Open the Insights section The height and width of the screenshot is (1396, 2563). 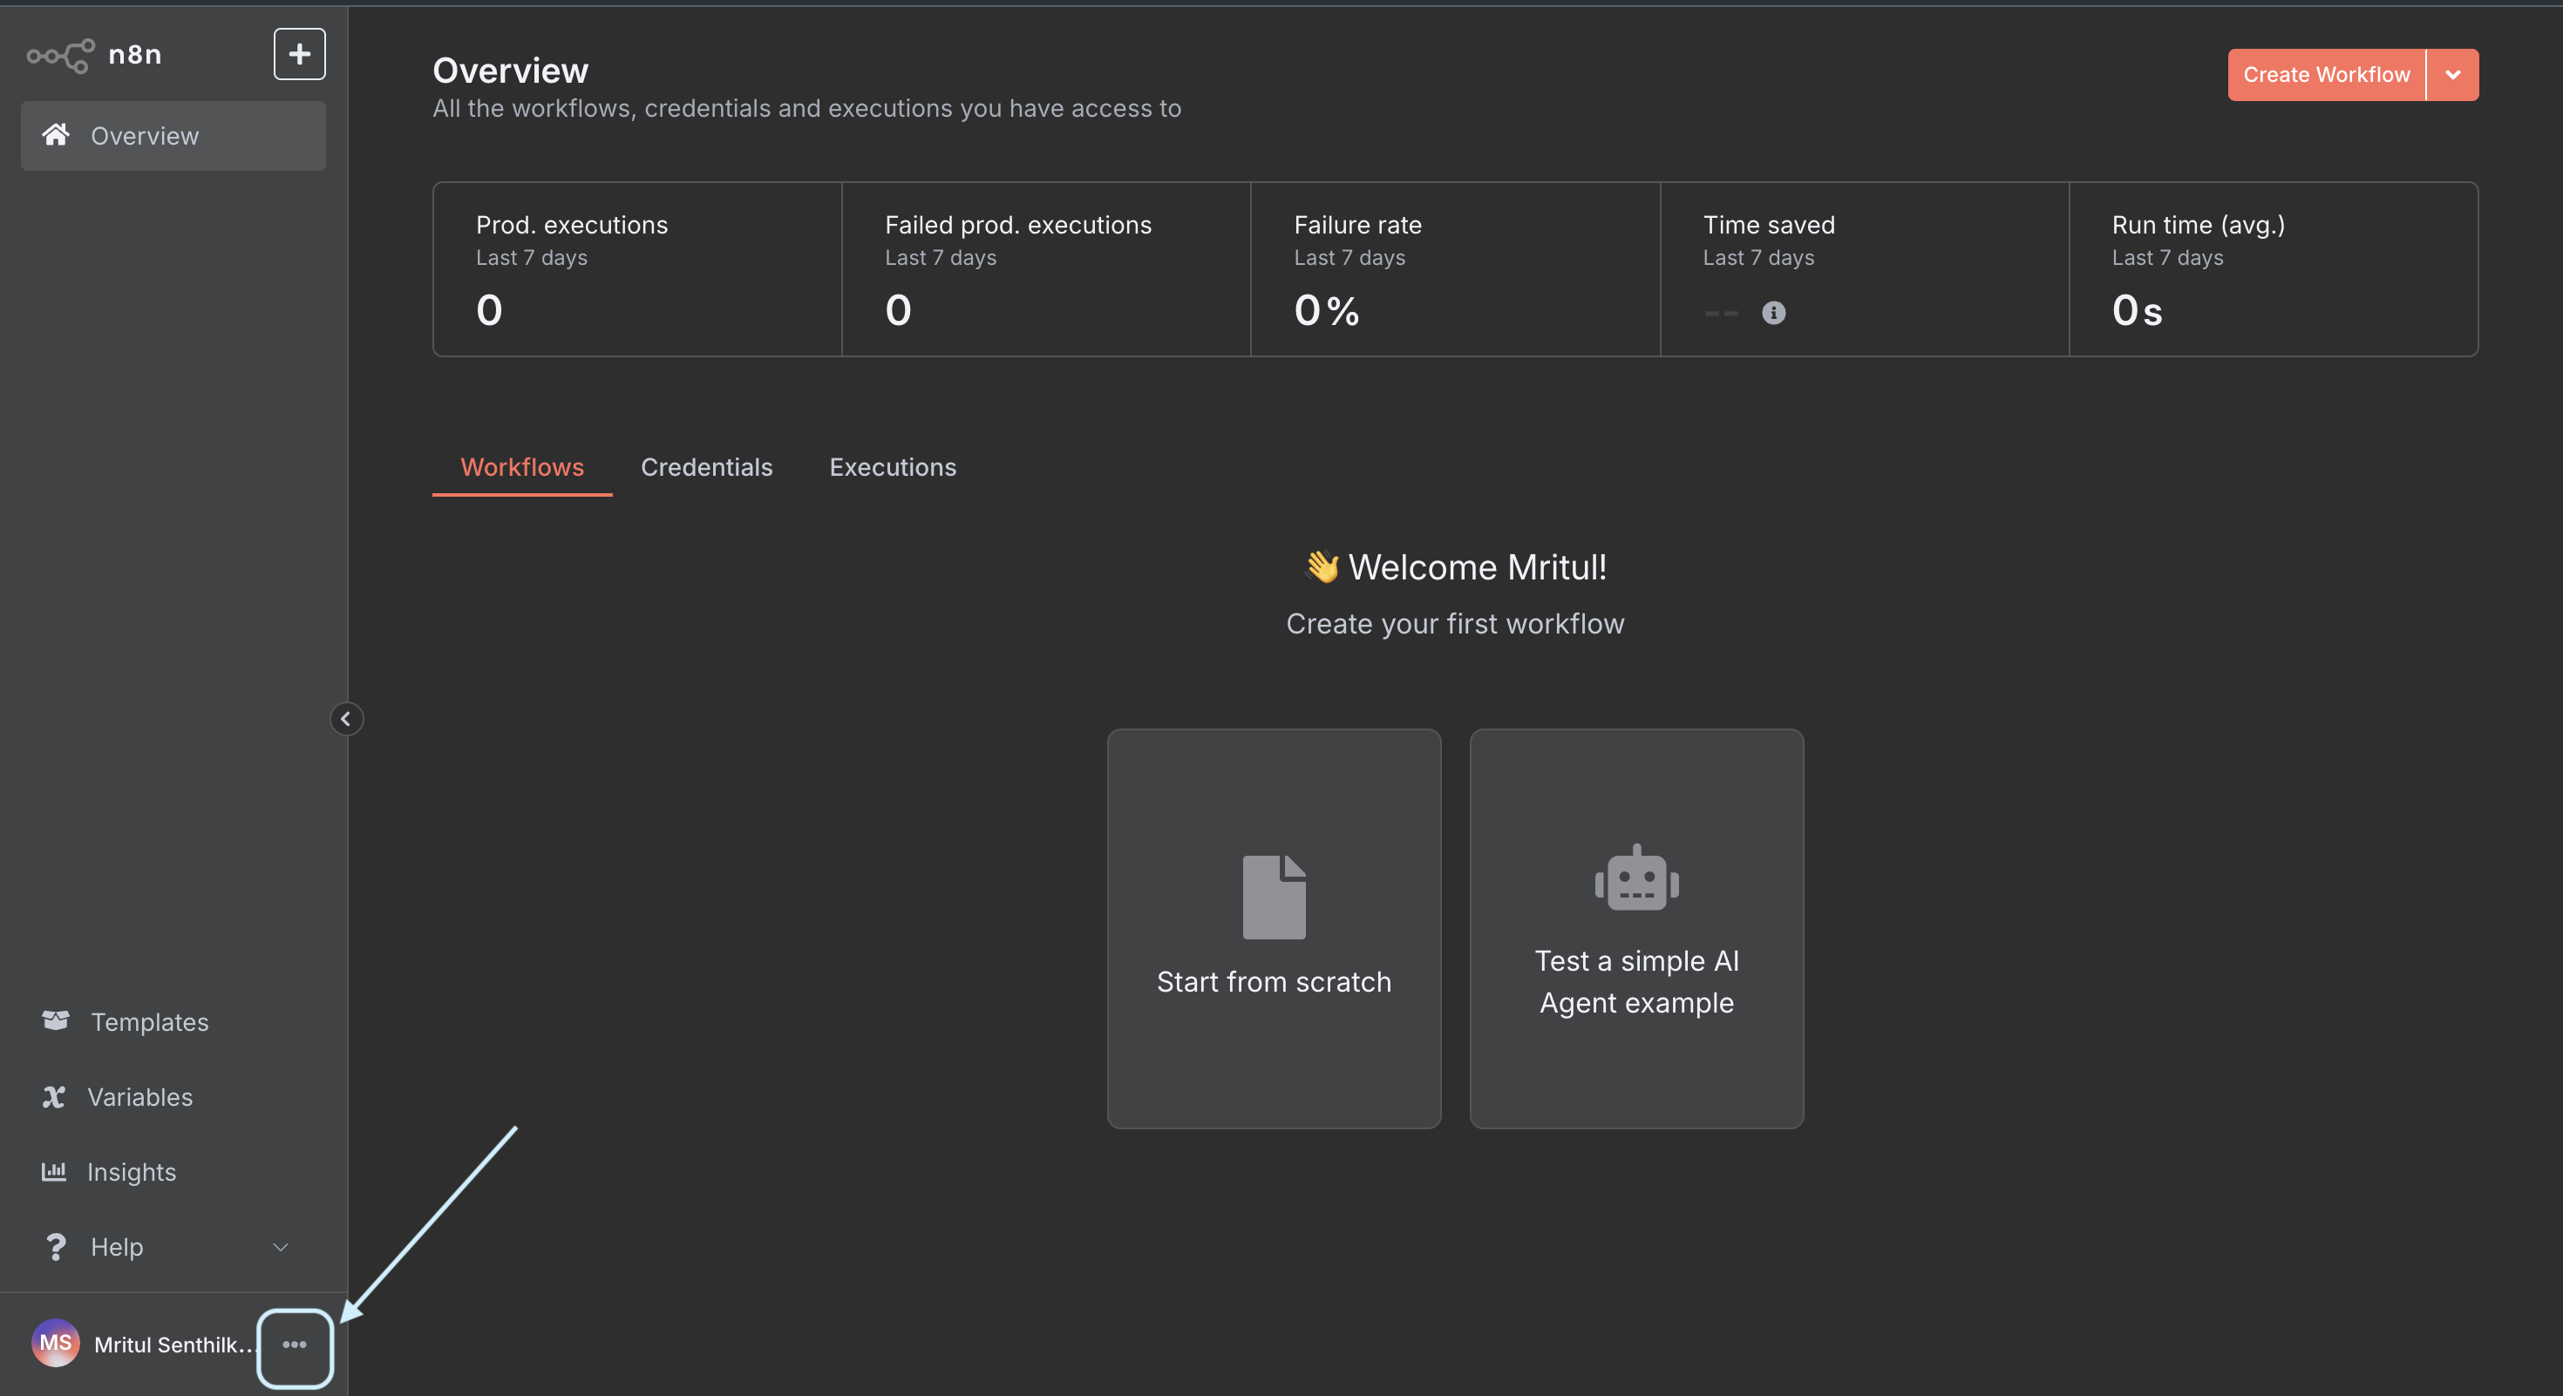click(133, 1171)
